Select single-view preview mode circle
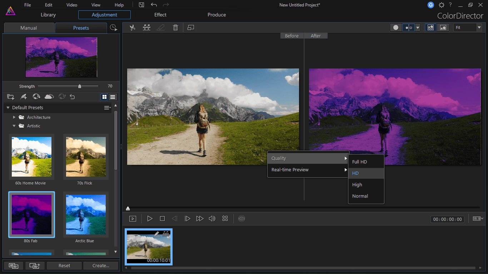The image size is (488, 274). pyautogui.click(x=396, y=27)
